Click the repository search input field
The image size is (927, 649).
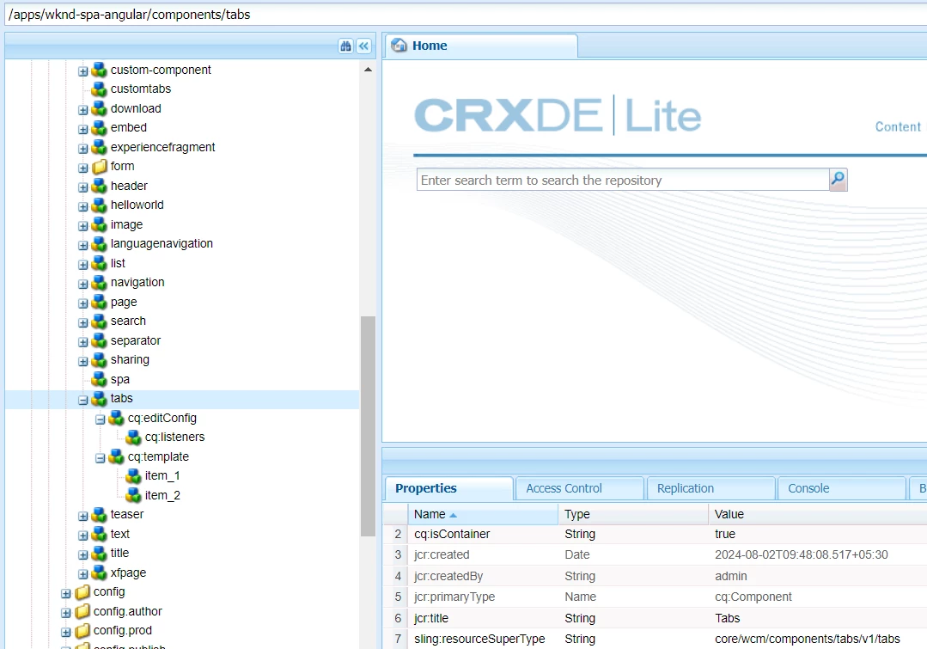(623, 180)
